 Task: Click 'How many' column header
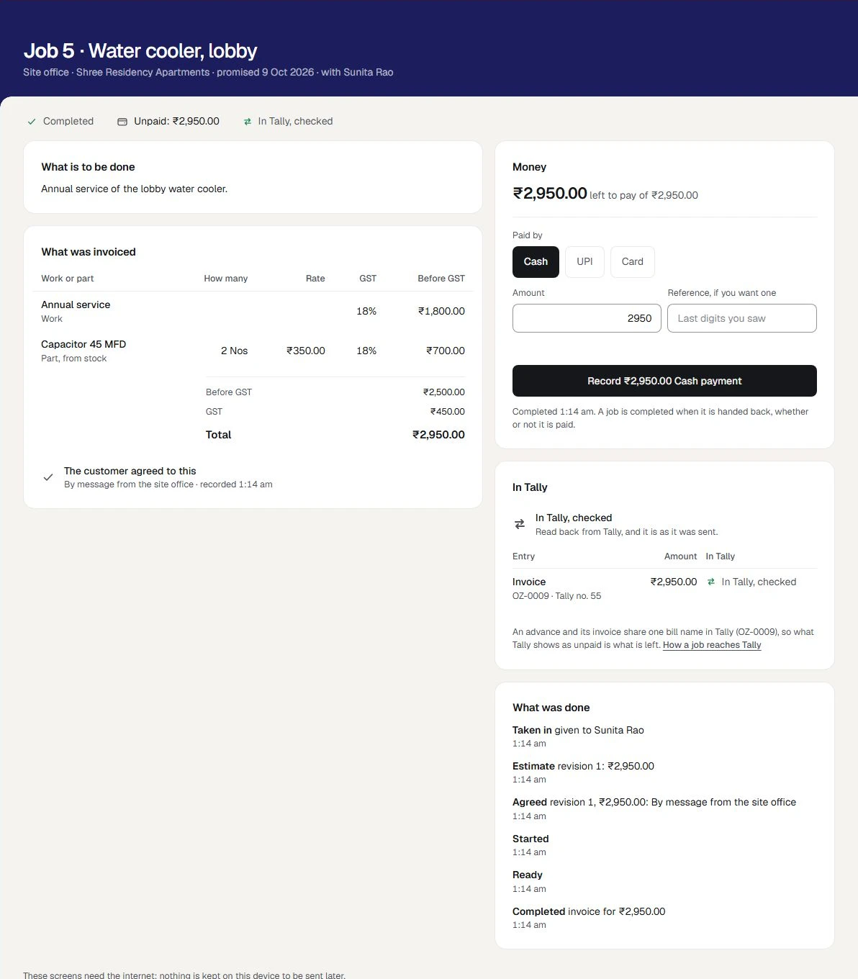[226, 279]
